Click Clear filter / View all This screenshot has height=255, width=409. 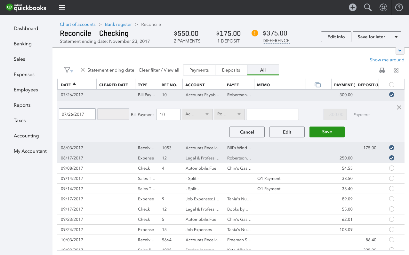click(159, 70)
